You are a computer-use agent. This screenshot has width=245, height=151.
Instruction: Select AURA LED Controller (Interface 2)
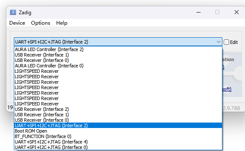coord(118,49)
